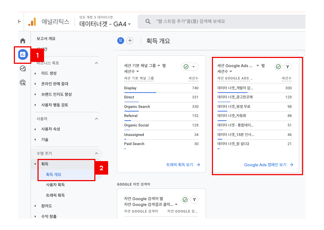Open the 사용자 획득 report
The image size is (324, 230).
click(x=55, y=185)
